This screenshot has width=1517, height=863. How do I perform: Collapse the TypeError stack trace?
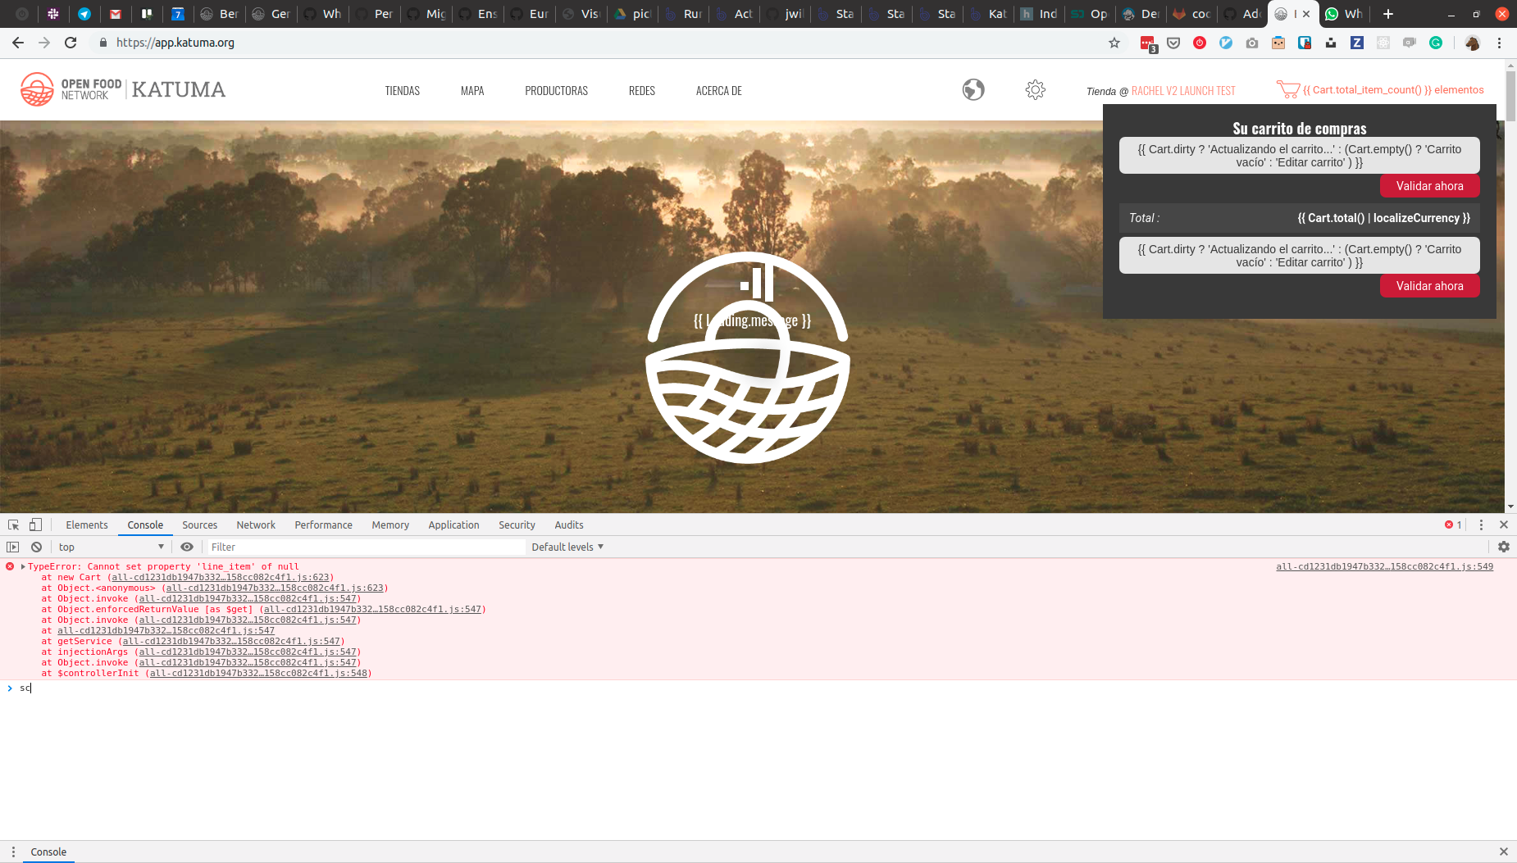click(x=23, y=566)
